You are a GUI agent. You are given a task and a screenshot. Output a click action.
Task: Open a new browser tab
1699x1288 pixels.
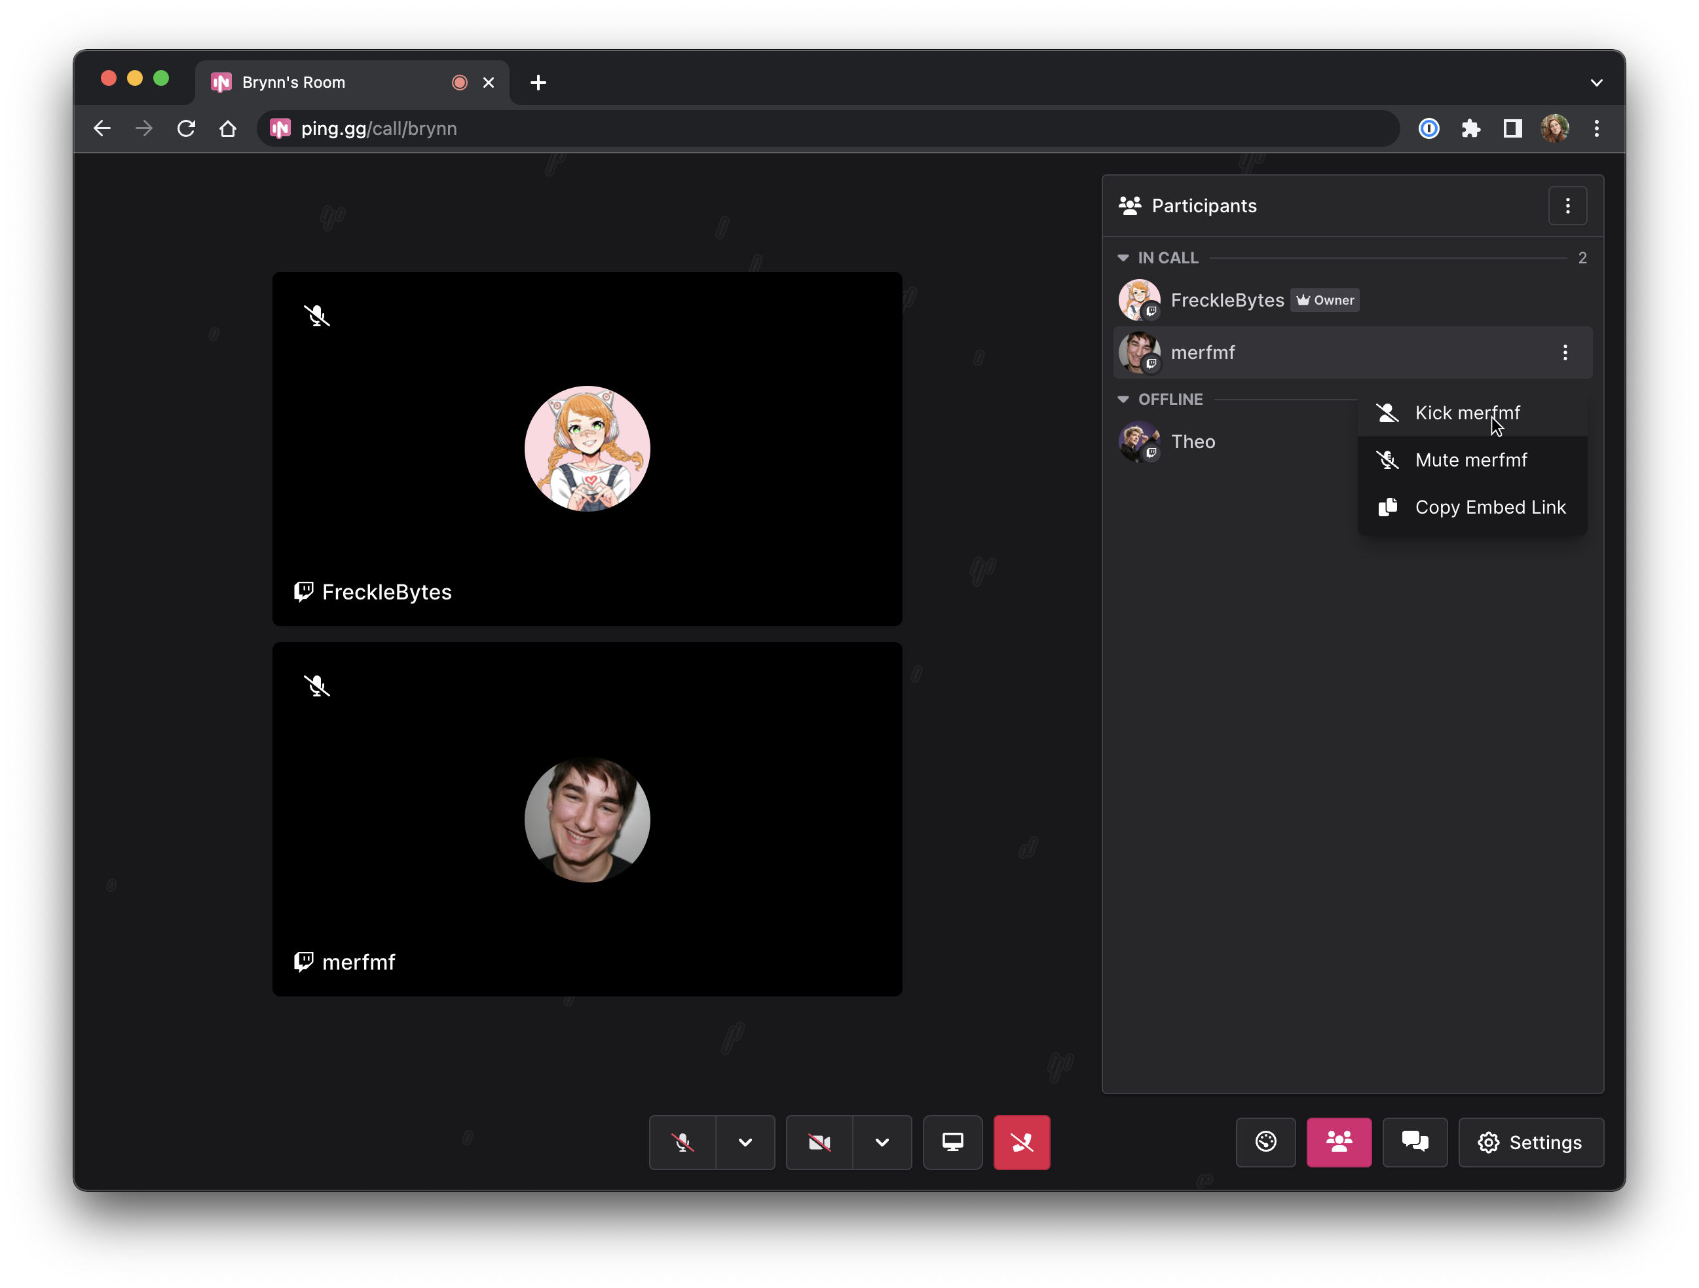coord(538,83)
